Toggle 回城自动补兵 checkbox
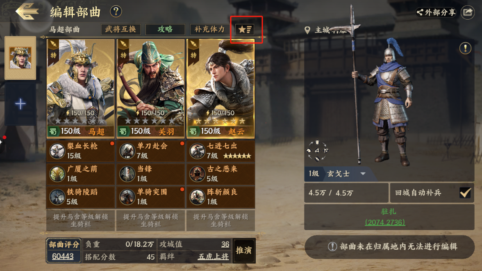 pos(465,193)
